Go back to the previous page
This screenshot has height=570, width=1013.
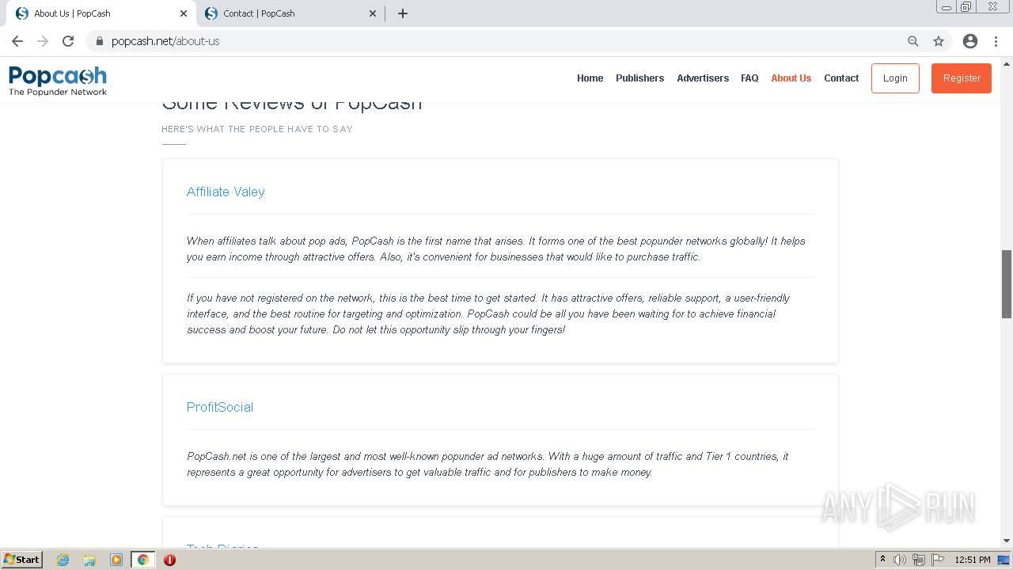pyautogui.click(x=17, y=41)
